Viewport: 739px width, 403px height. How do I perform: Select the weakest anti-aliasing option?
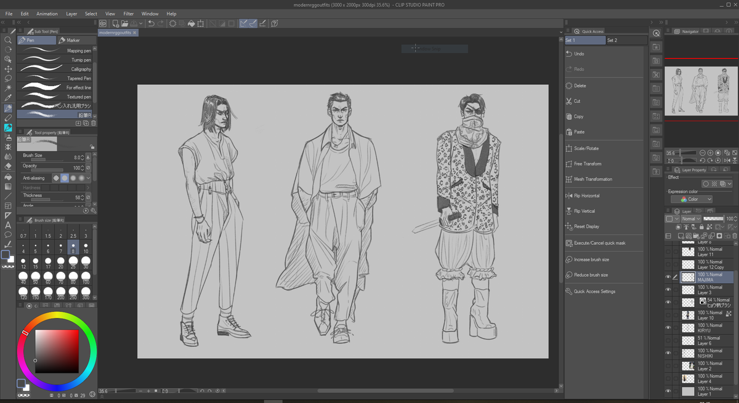point(55,178)
